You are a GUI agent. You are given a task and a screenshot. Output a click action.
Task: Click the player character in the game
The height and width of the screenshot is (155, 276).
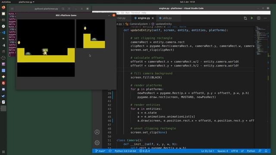(x=45, y=52)
